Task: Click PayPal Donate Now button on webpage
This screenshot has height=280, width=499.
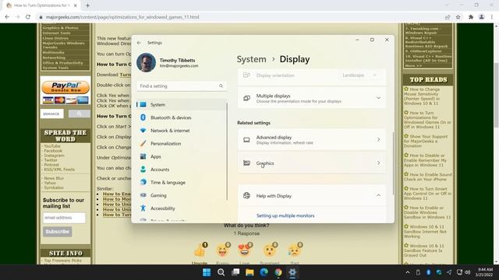Action: (65, 87)
